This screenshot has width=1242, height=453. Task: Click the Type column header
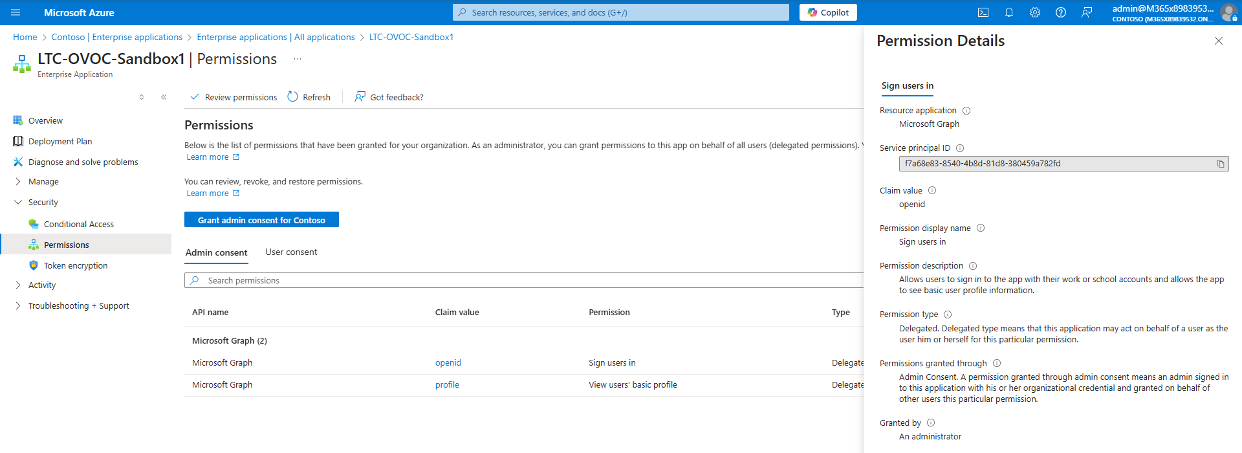tap(841, 313)
